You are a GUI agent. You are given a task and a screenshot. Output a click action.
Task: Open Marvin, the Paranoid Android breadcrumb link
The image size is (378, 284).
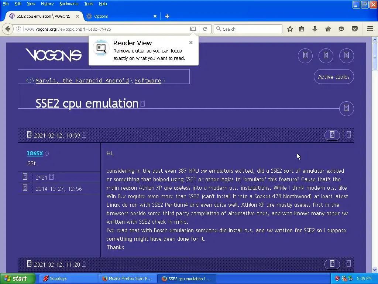(82, 80)
